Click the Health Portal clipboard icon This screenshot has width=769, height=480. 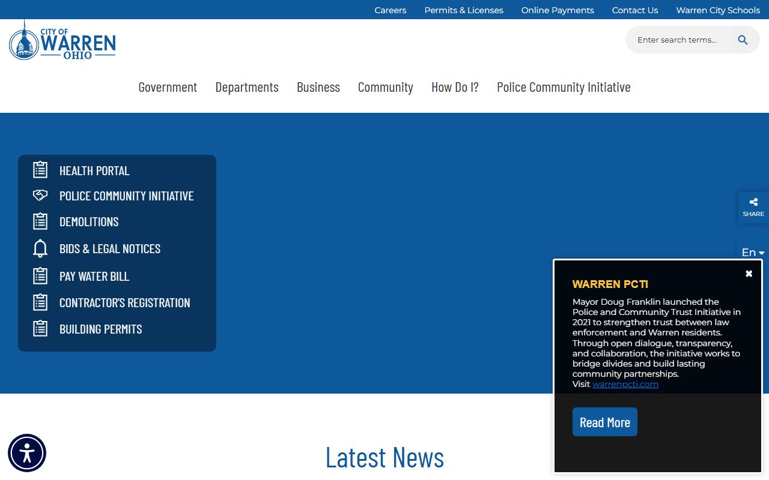pyautogui.click(x=40, y=170)
